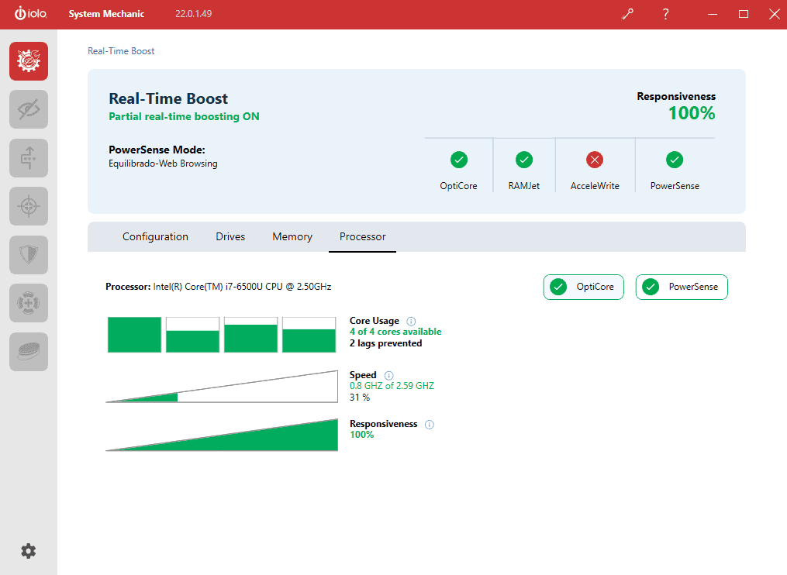The image size is (787, 575).
Task: Select the Memory tab
Action: click(x=292, y=236)
